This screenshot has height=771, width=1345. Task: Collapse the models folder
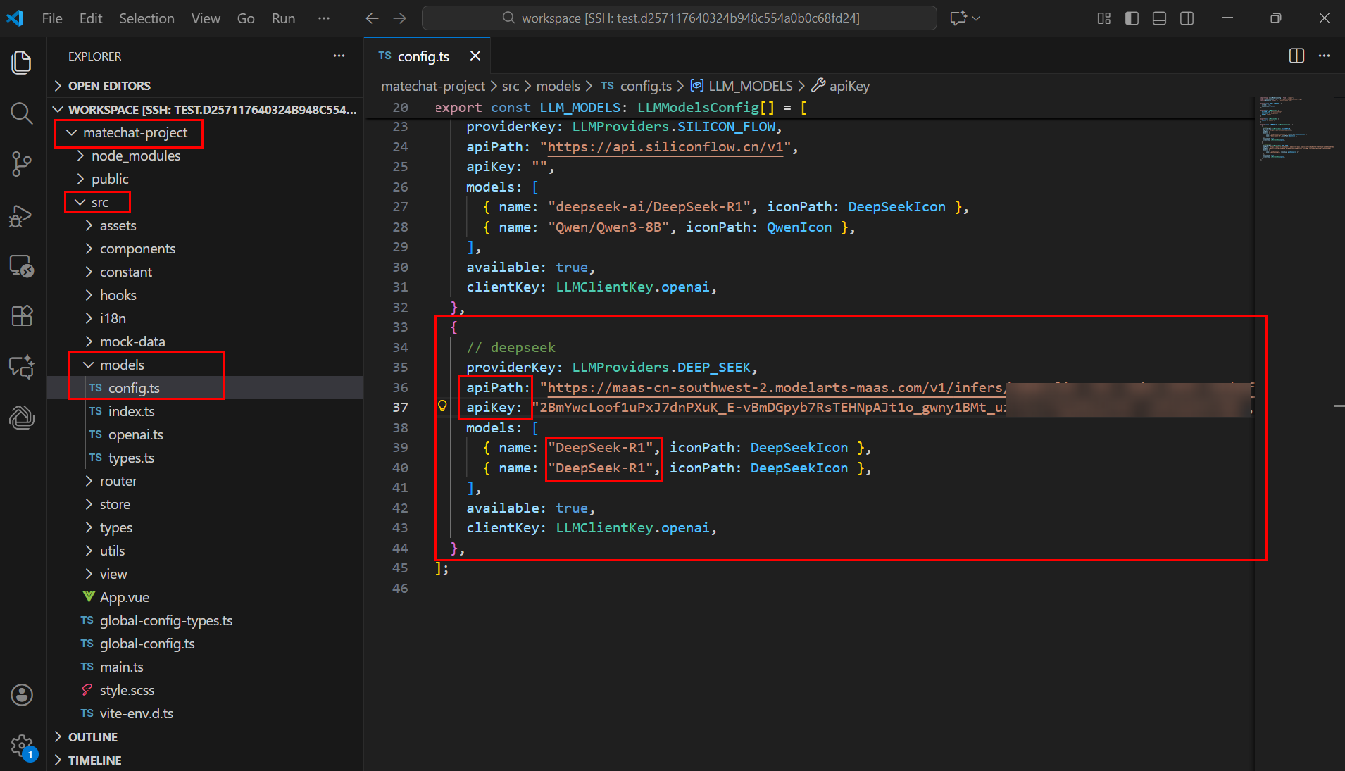tap(121, 365)
